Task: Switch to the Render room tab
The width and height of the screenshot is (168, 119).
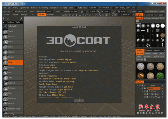Action: coord(50,15)
